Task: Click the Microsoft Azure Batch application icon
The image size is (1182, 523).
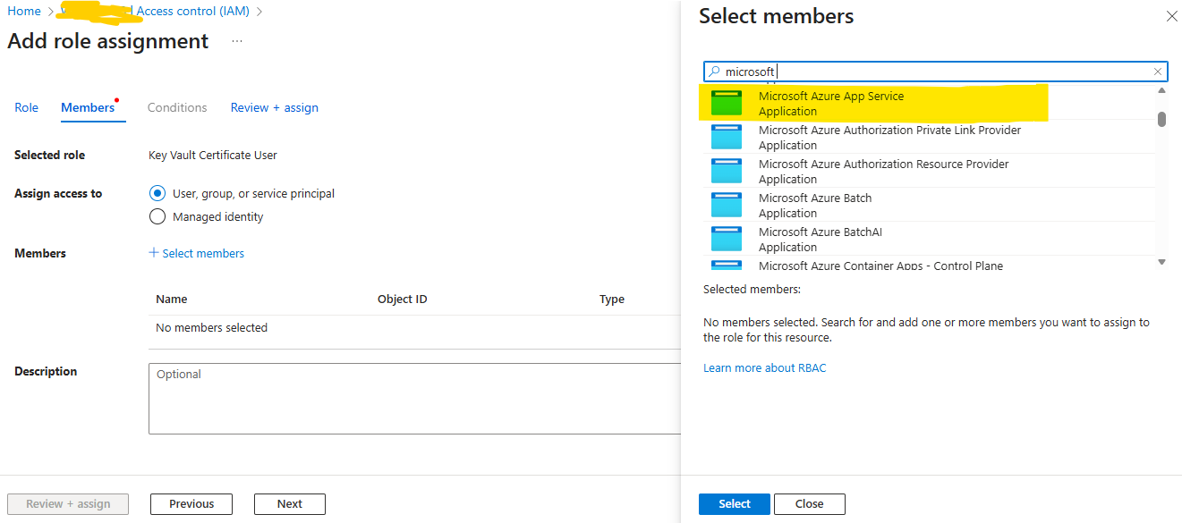Action: click(x=727, y=205)
